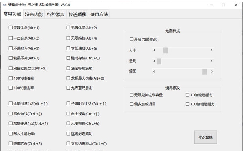
Task: Click the 修改金钱 button
Action: 205,137
